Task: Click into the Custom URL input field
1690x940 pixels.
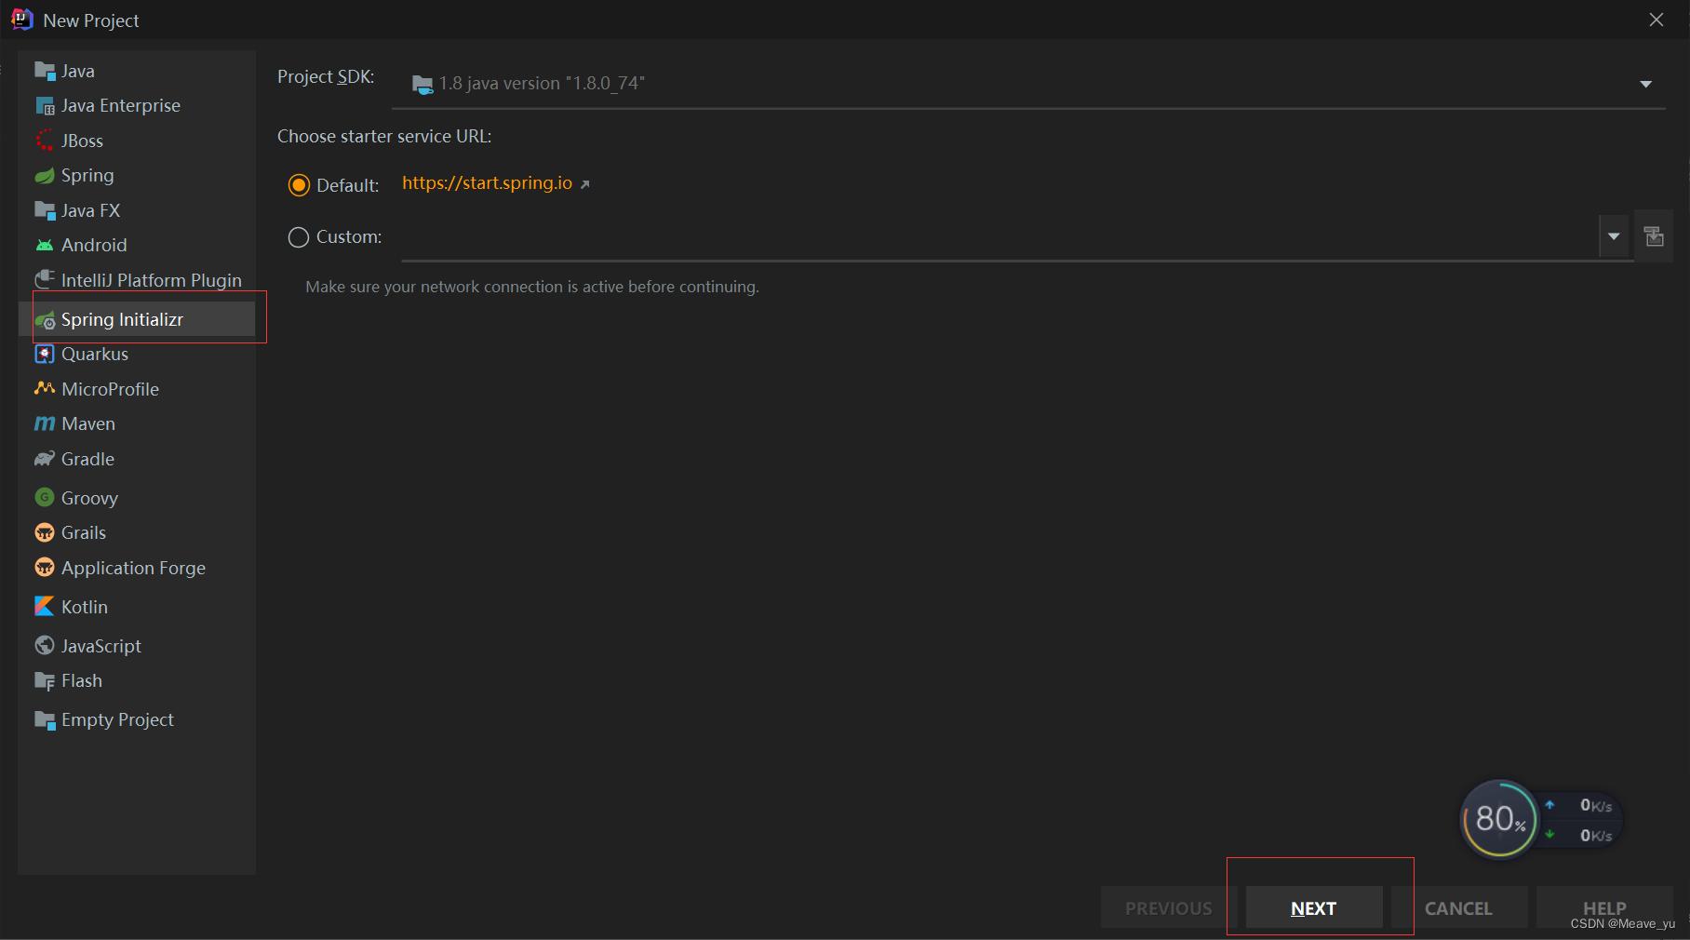Action: (x=999, y=237)
